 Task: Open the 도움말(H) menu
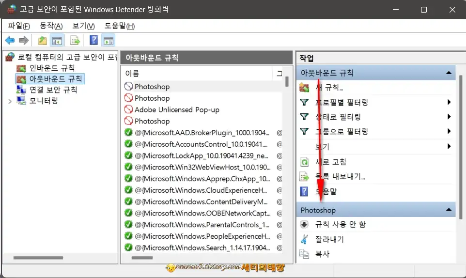[x=120, y=26]
